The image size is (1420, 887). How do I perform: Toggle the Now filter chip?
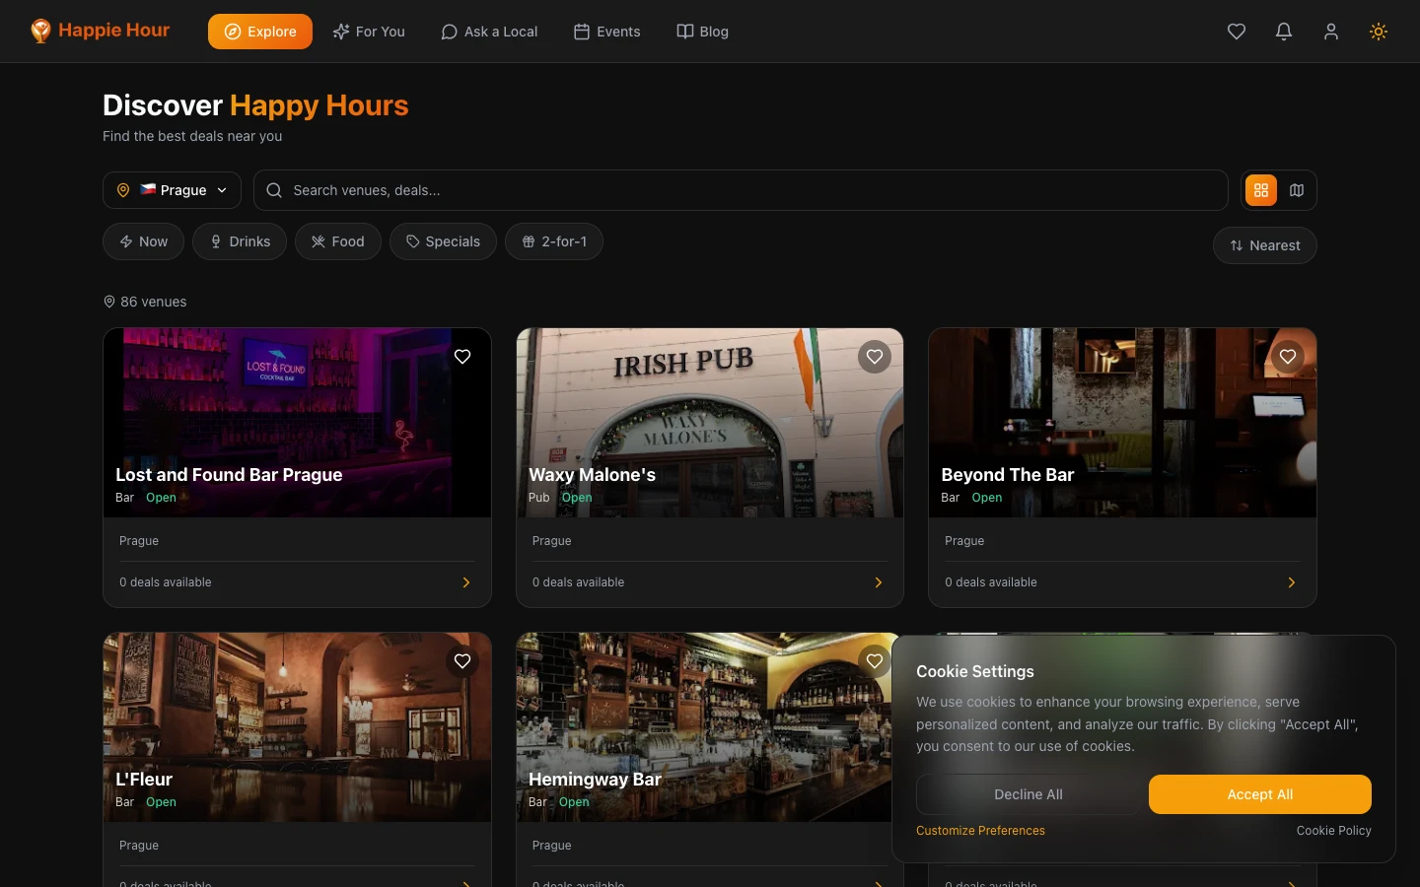click(143, 241)
